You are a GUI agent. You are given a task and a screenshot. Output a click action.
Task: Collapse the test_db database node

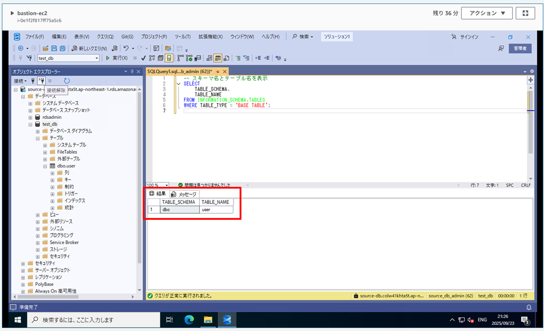30,124
